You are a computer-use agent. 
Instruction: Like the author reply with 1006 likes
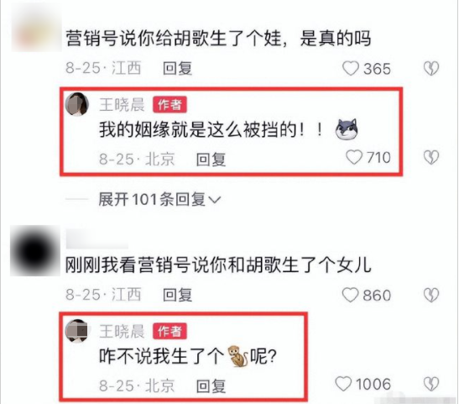(x=343, y=384)
